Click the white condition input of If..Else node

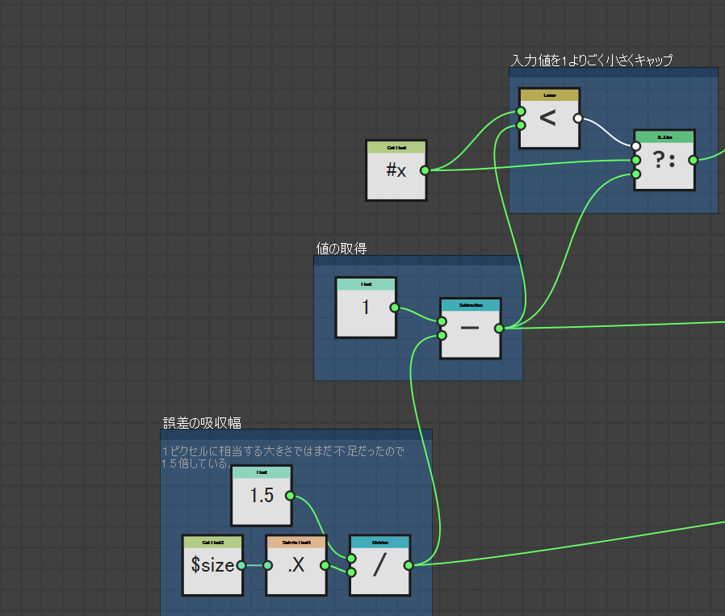click(636, 146)
